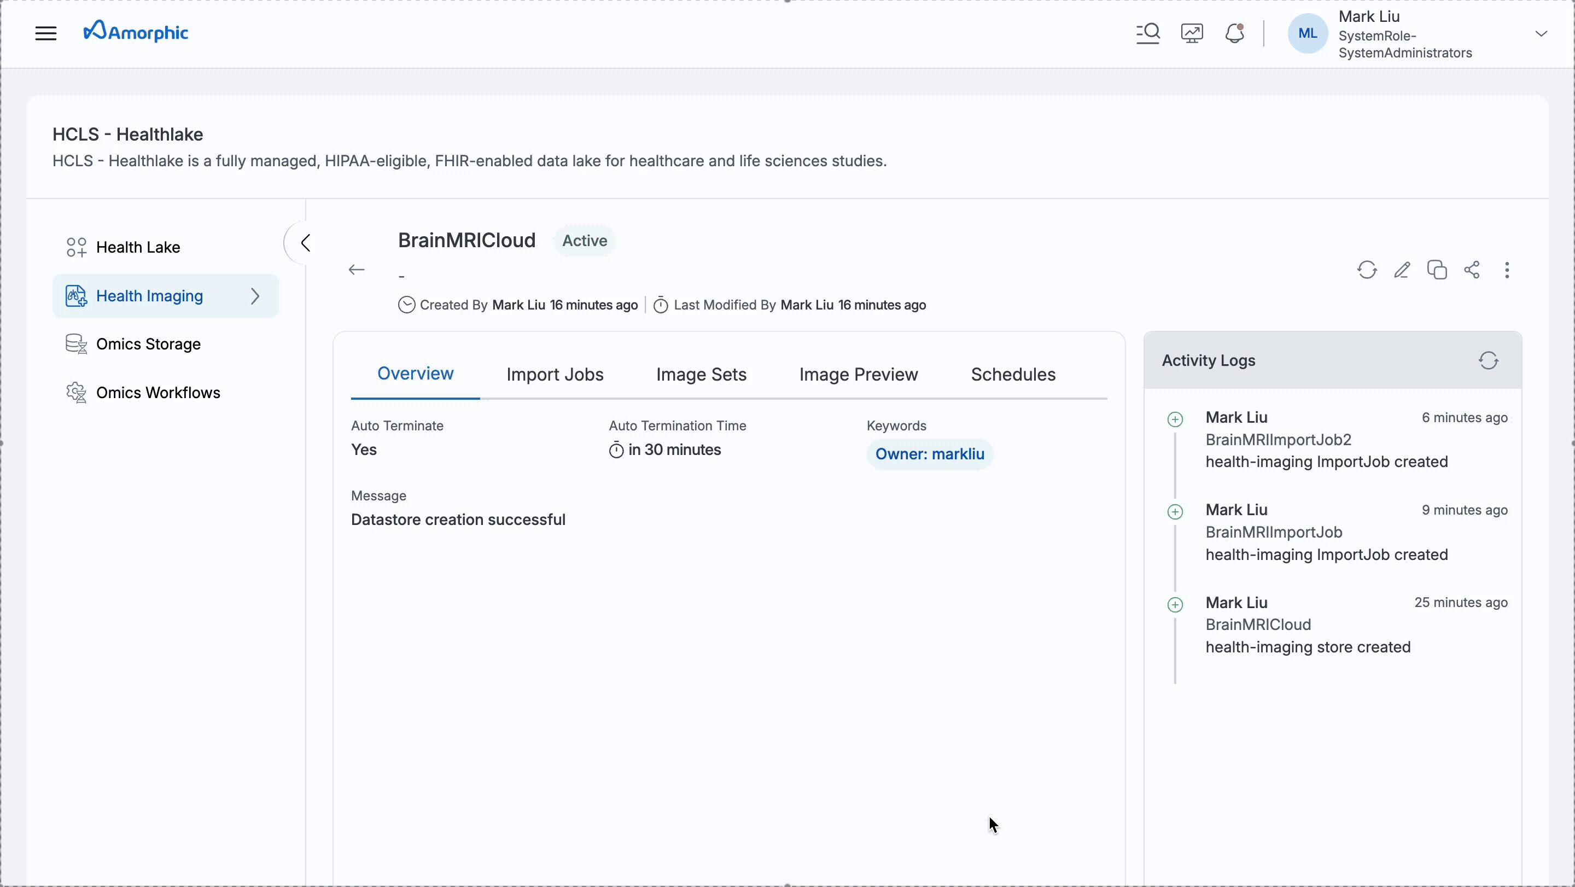This screenshot has width=1575, height=887.
Task: Expand the user profile dropdown
Action: coord(1541,33)
